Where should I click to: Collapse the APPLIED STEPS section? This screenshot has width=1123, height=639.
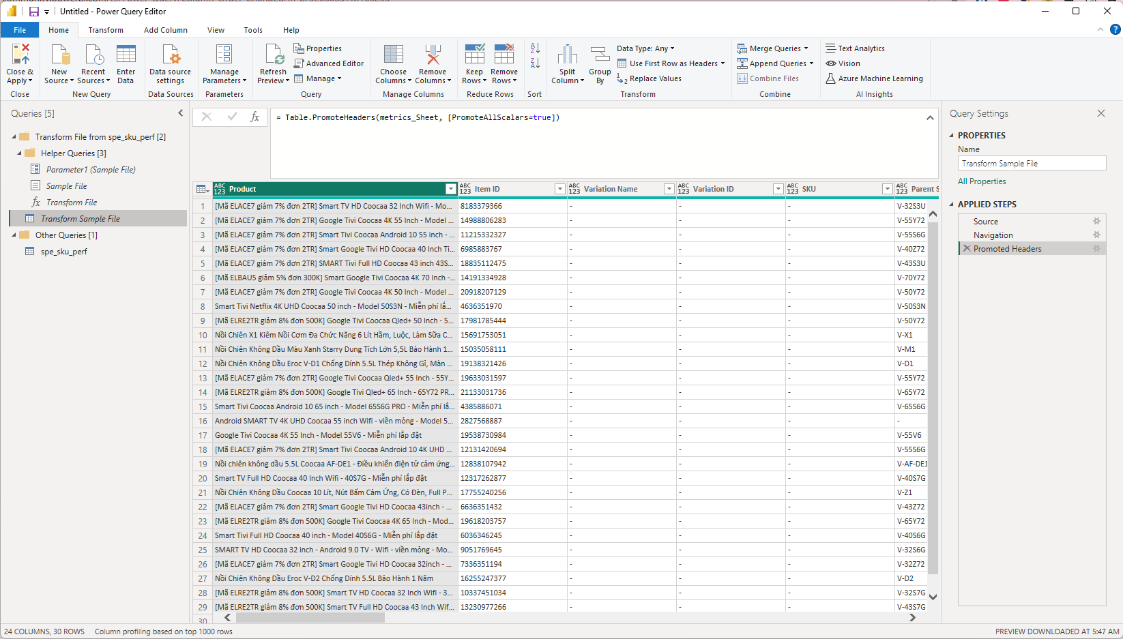tap(952, 205)
